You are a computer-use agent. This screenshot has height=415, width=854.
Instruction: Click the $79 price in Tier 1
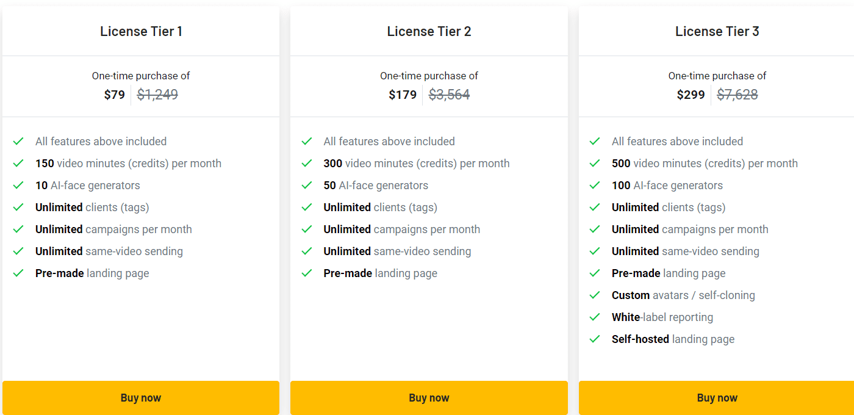[x=115, y=95]
